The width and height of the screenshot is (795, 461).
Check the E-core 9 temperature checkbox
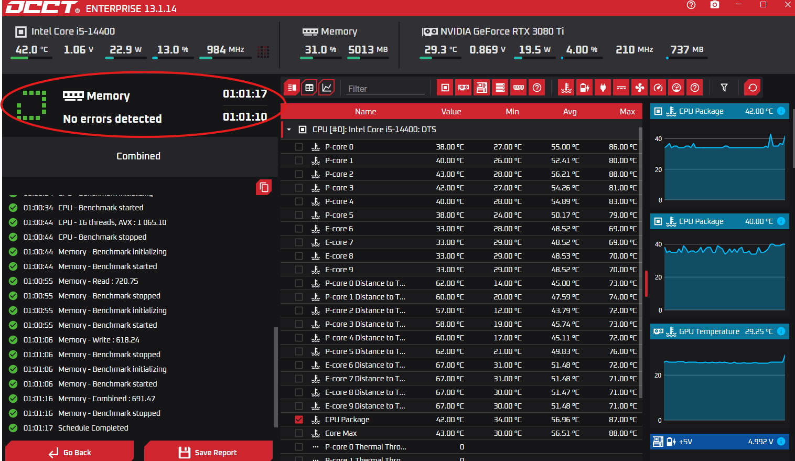pyautogui.click(x=299, y=270)
